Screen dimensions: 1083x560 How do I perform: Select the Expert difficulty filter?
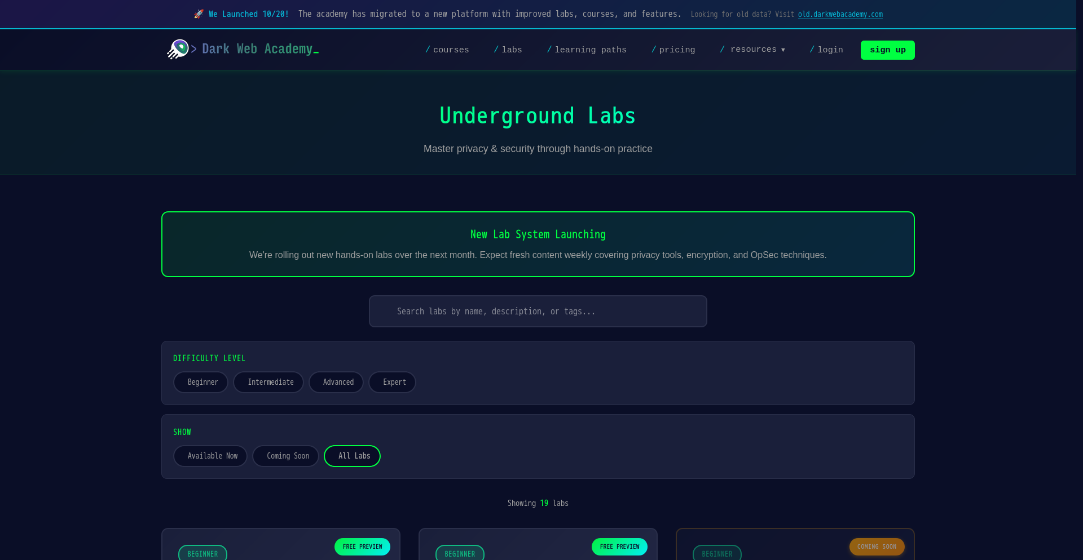pyautogui.click(x=392, y=382)
